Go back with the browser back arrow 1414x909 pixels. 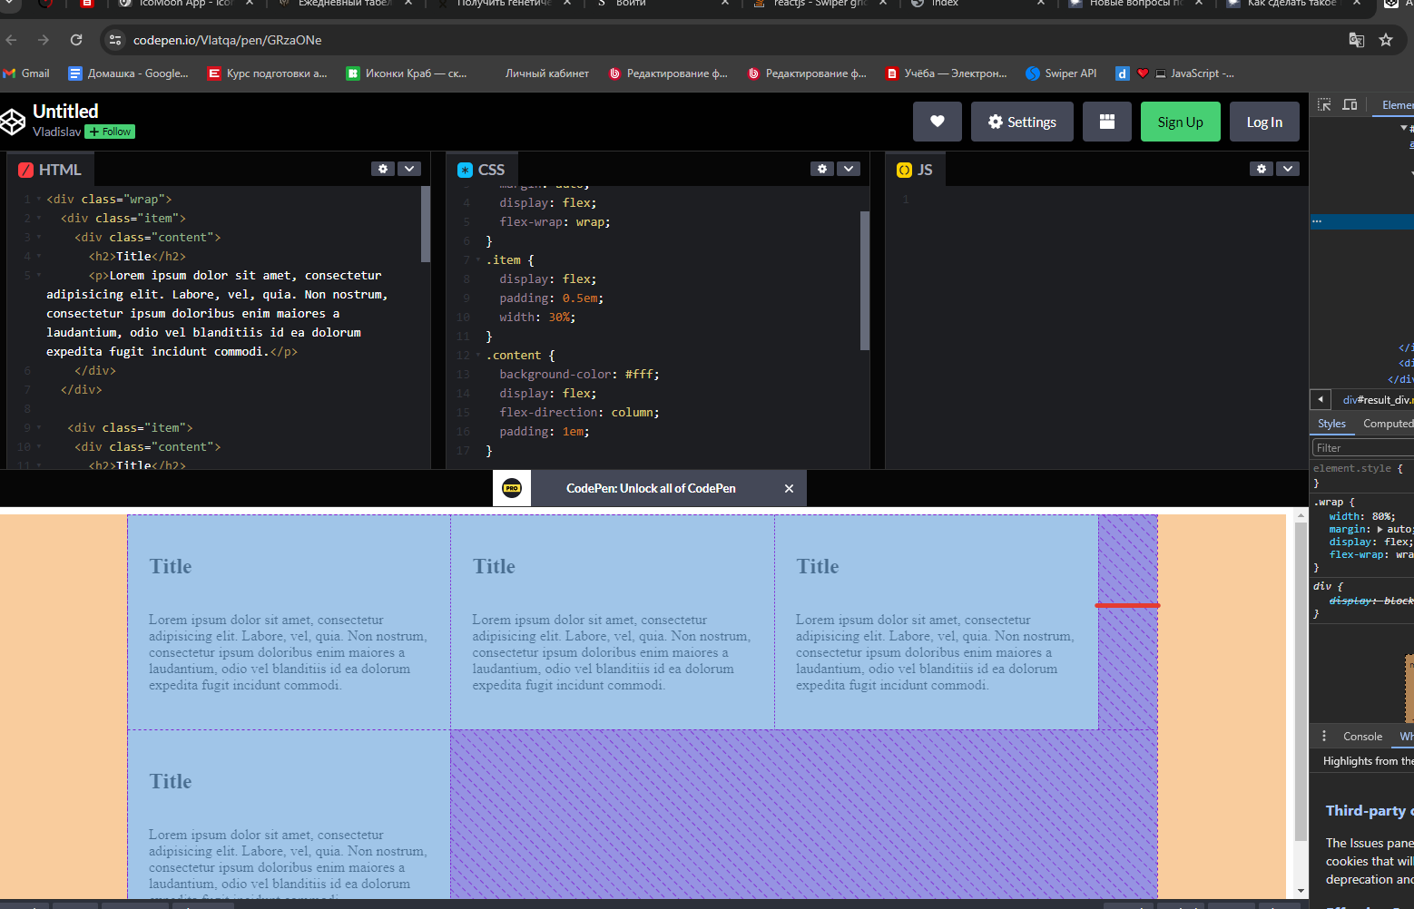pos(12,40)
